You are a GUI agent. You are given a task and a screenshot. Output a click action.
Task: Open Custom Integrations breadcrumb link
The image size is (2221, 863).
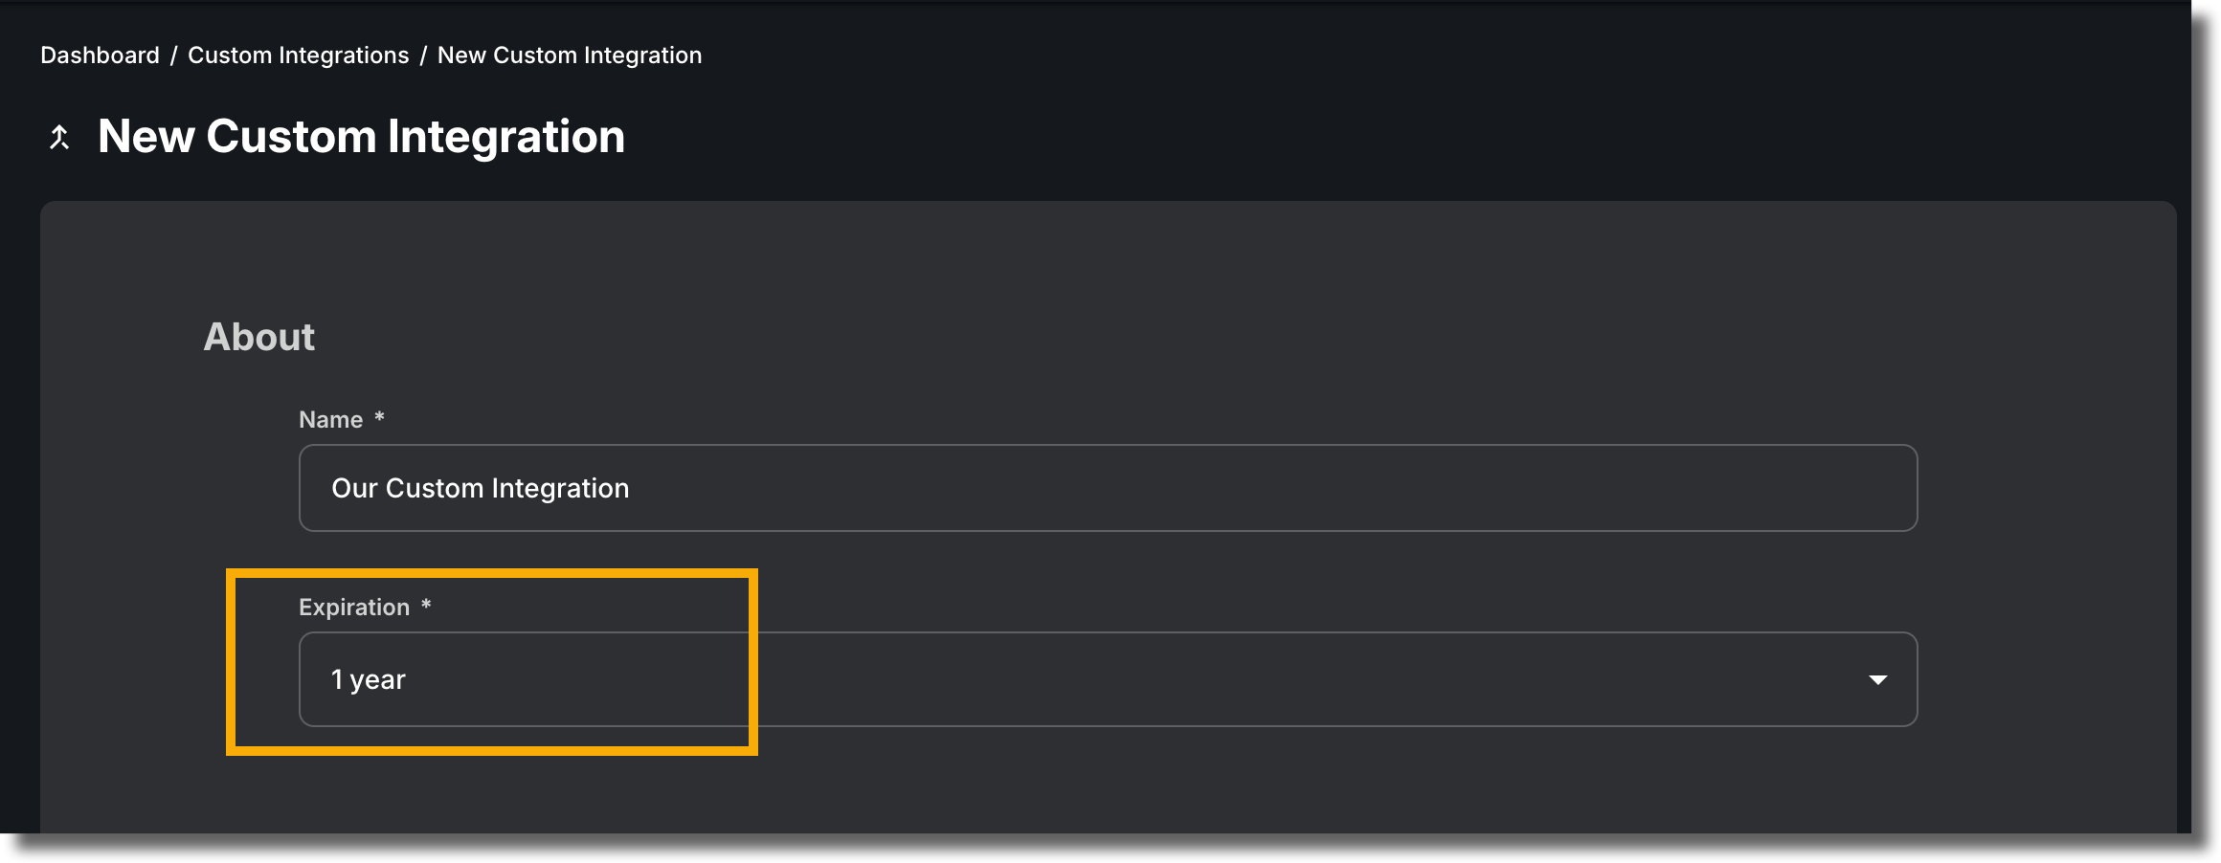(x=298, y=55)
